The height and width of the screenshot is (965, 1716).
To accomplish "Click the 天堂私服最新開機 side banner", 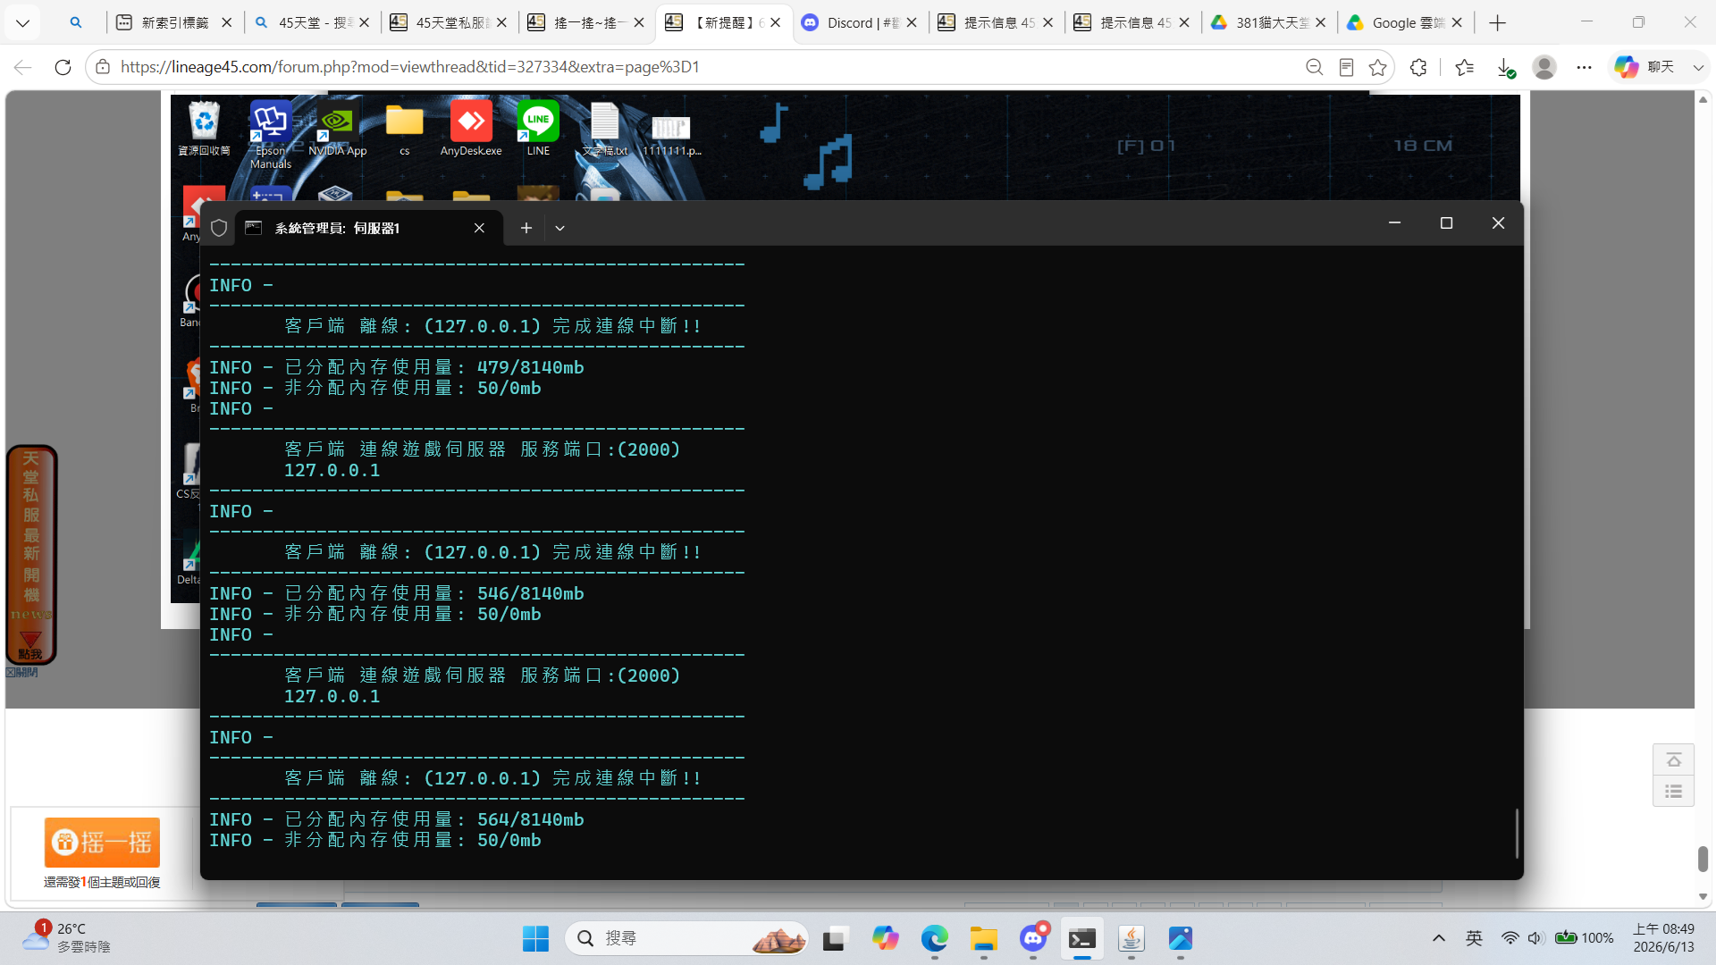I will click(31, 555).
